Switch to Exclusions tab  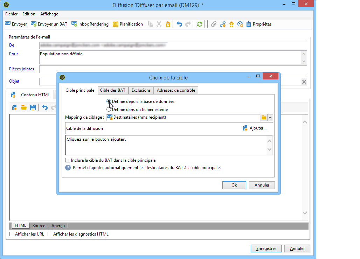tap(141, 90)
